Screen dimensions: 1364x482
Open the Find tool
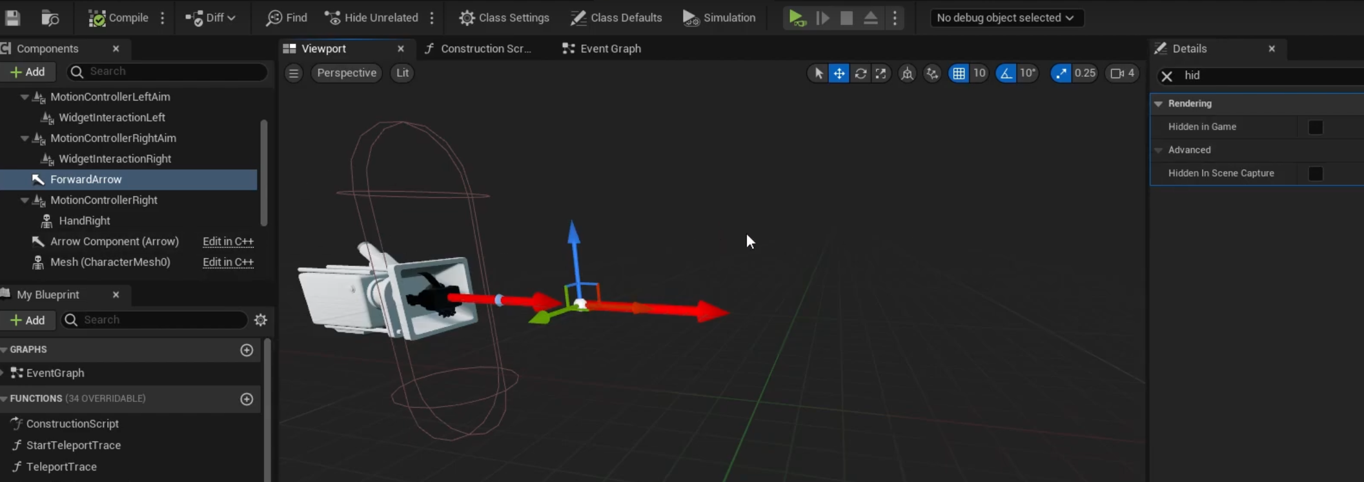[286, 17]
